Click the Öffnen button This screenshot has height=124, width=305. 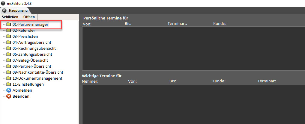tap(29, 17)
